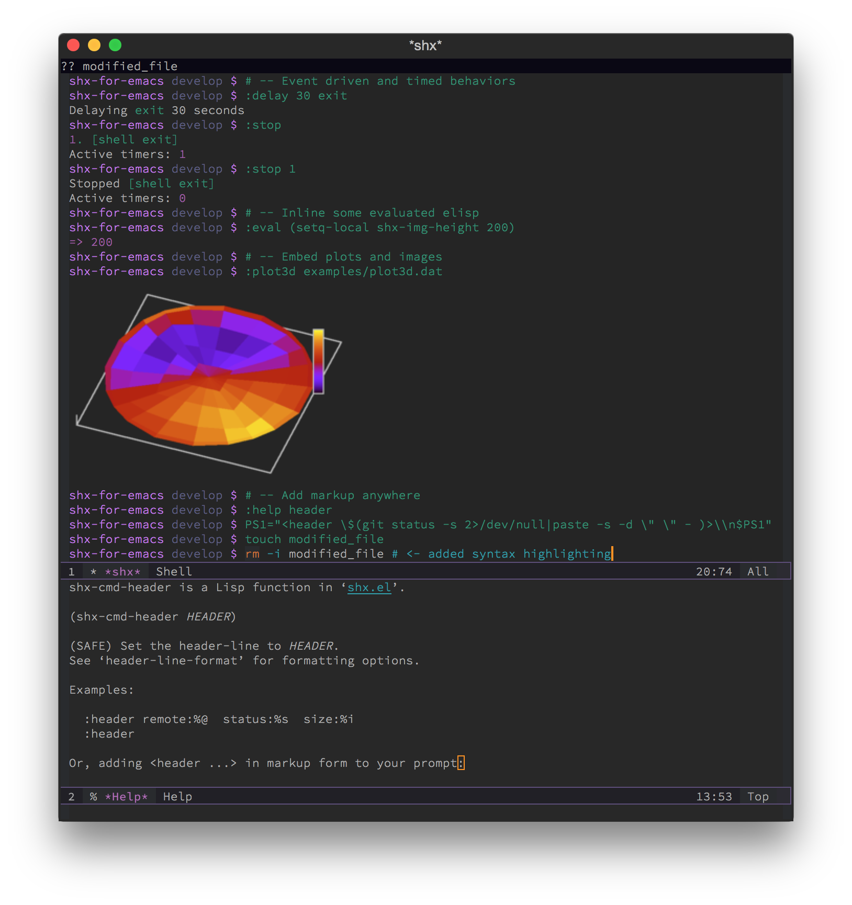Click the All scroll indicator

coord(758,572)
